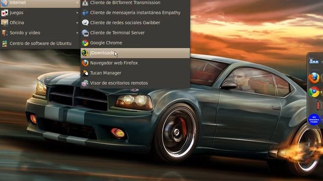Open the Internet menu category

(40, 4)
